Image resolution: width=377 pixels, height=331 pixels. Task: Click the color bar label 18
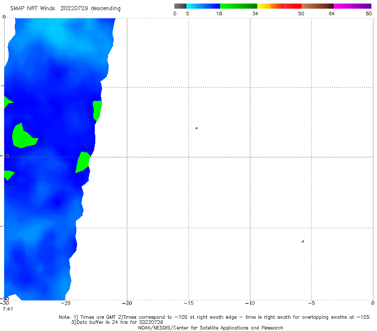(219, 14)
